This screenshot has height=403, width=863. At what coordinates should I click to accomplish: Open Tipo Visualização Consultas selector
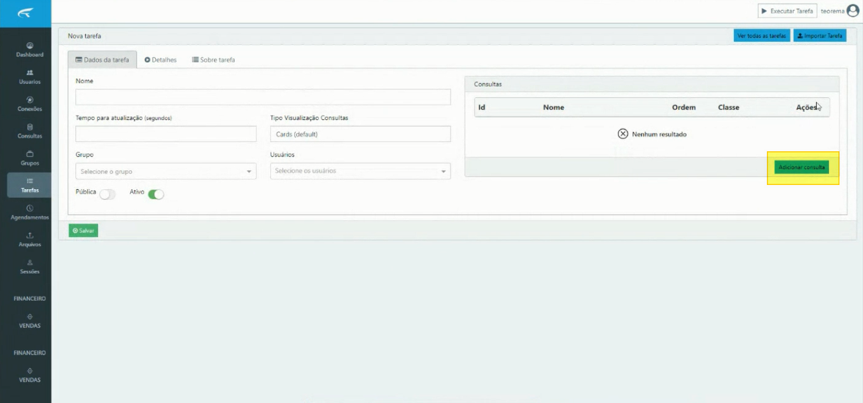360,134
